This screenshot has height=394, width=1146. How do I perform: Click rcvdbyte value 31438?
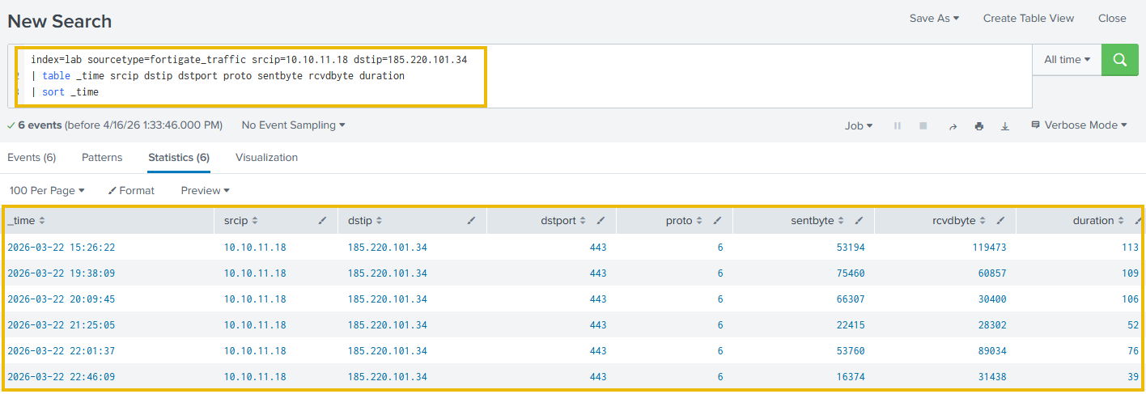[x=992, y=377]
